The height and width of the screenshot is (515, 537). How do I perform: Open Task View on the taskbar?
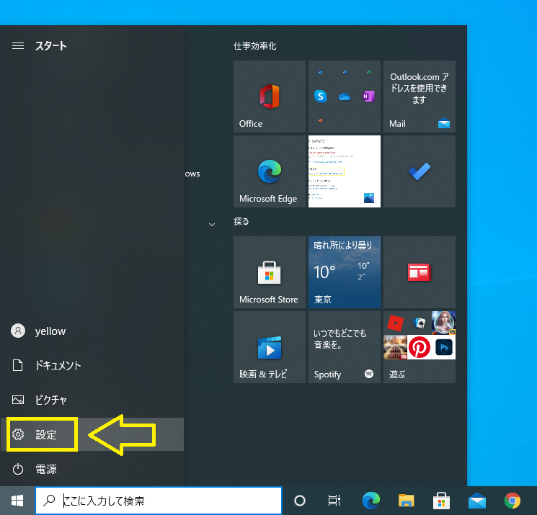click(x=334, y=501)
